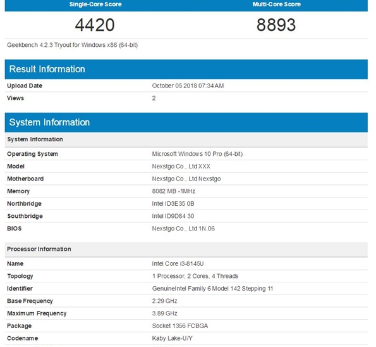Select the 8082 MB -1MHz value
376x347 pixels.
pyautogui.click(x=174, y=191)
